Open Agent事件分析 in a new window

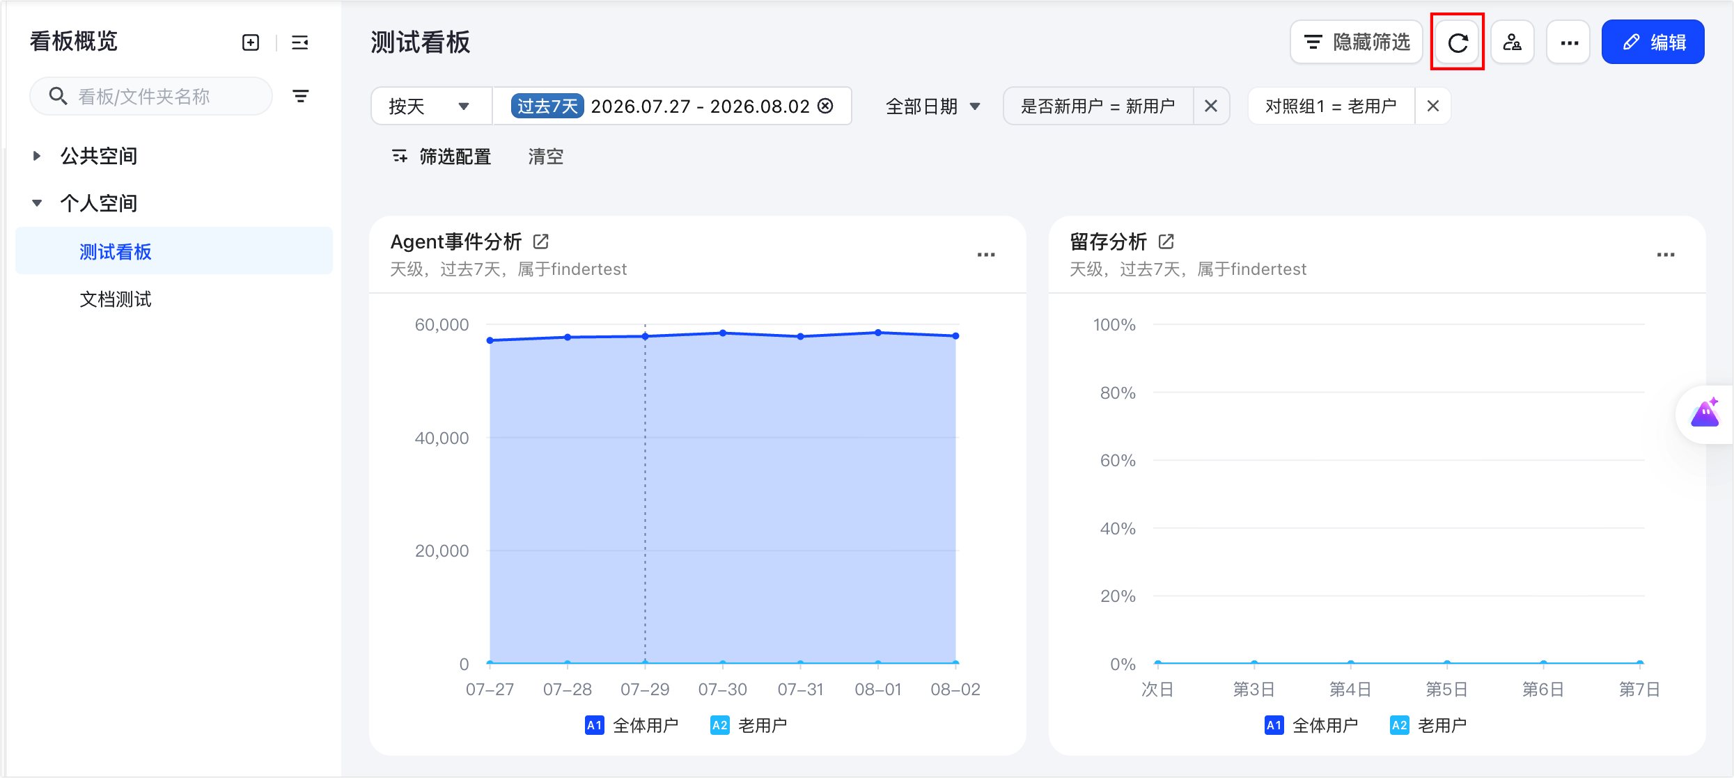(541, 241)
